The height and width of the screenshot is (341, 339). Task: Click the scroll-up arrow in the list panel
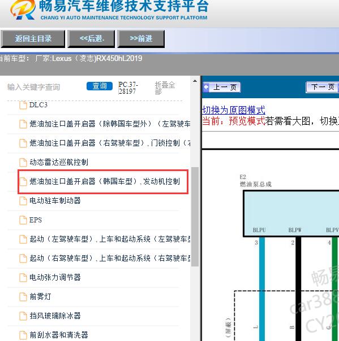pos(195,81)
